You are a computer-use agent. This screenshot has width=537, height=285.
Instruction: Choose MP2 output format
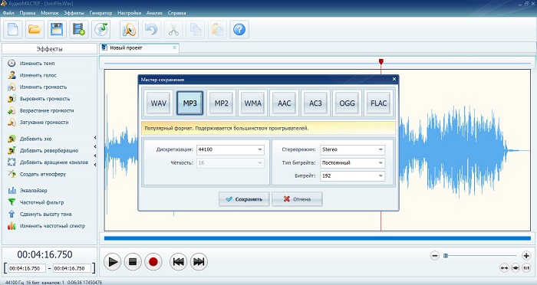[x=221, y=103]
